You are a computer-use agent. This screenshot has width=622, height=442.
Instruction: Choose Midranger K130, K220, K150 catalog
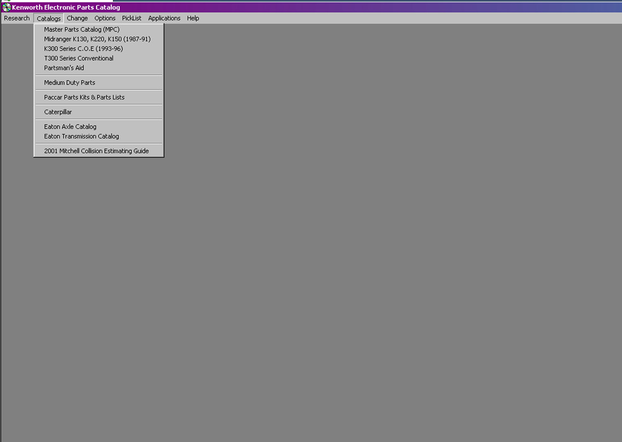pyautogui.click(x=97, y=39)
